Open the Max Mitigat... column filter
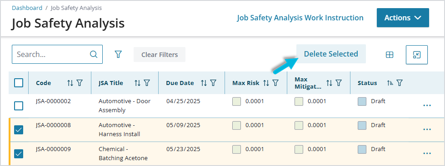 click(x=339, y=83)
